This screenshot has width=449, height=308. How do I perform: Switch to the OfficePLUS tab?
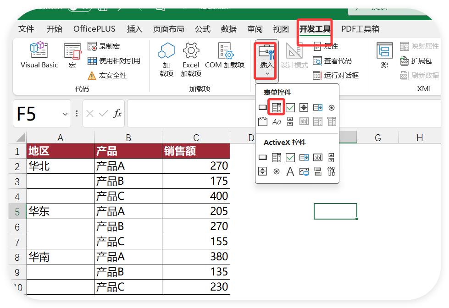[x=94, y=29]
